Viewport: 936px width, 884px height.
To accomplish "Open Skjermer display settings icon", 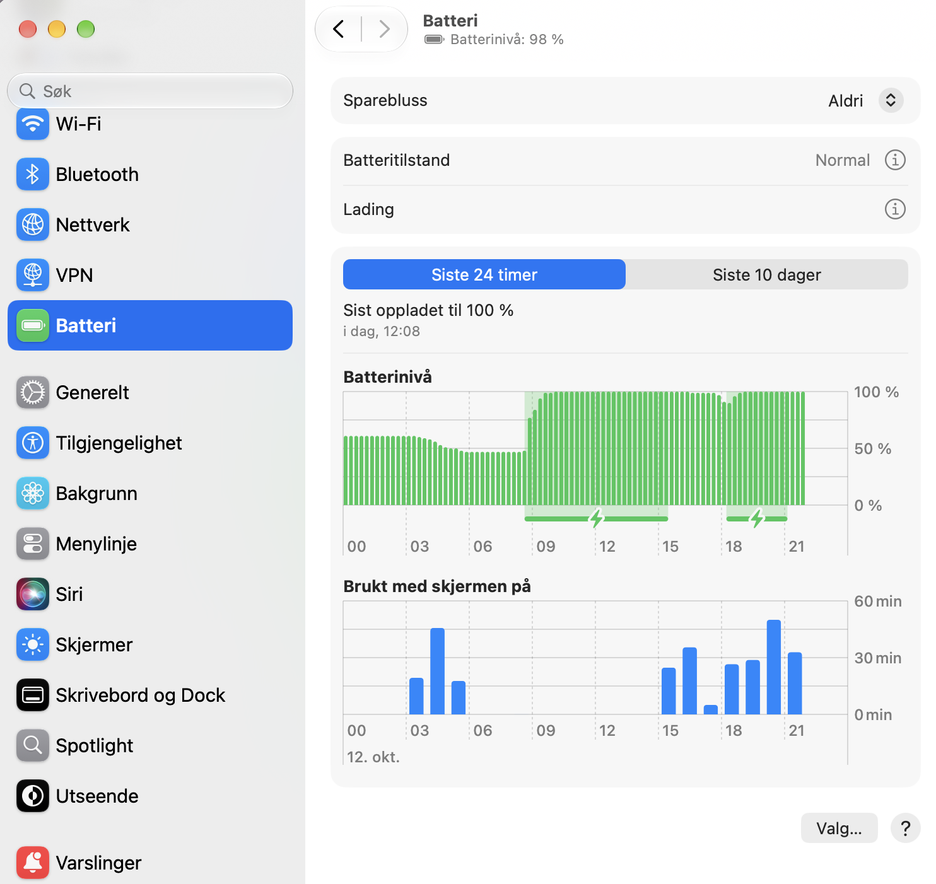I will coord(33,644).
